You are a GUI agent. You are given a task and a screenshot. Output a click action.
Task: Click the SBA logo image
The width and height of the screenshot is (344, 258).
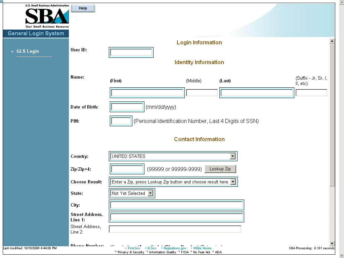click(x=47, y=16)
